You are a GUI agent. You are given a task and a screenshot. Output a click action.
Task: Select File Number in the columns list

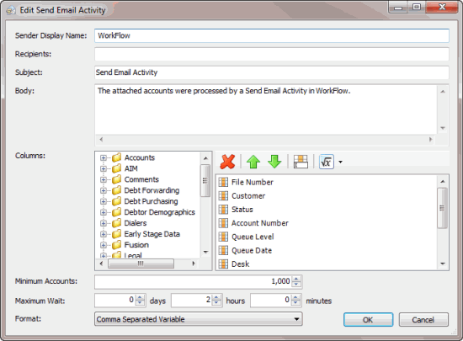253,182
